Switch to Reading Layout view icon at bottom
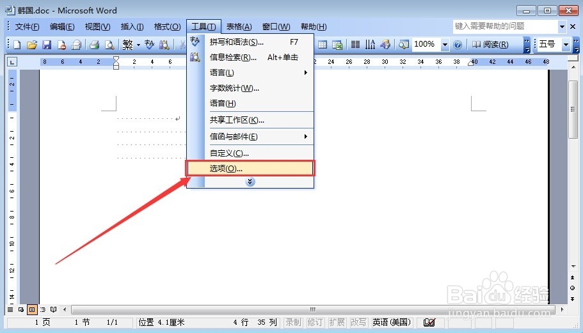 (x=54, y=309)
